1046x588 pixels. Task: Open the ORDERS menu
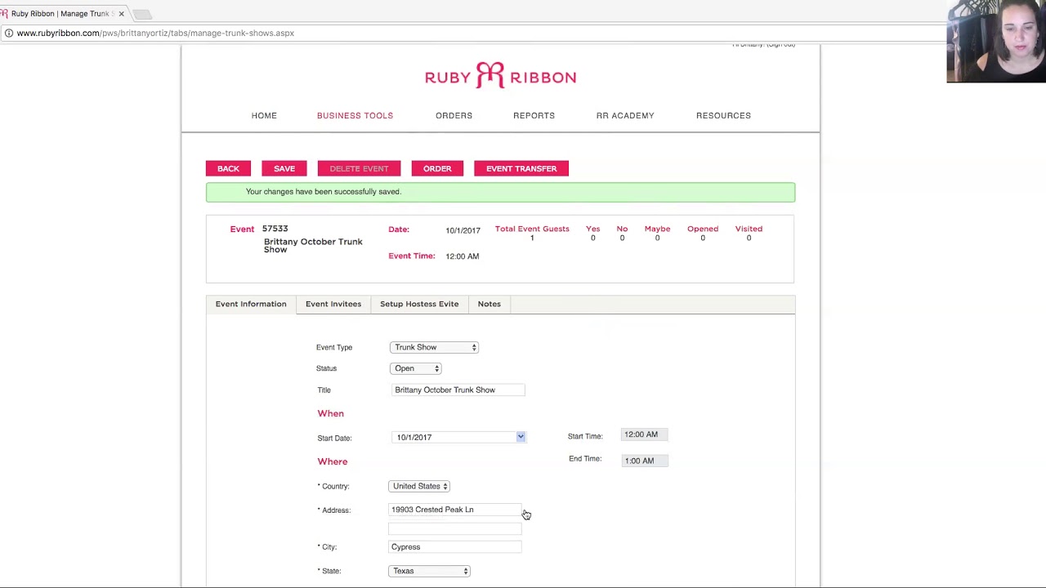tap(454, 115)
